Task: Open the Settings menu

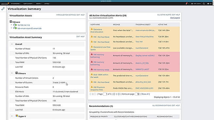Action: point(47,4)
